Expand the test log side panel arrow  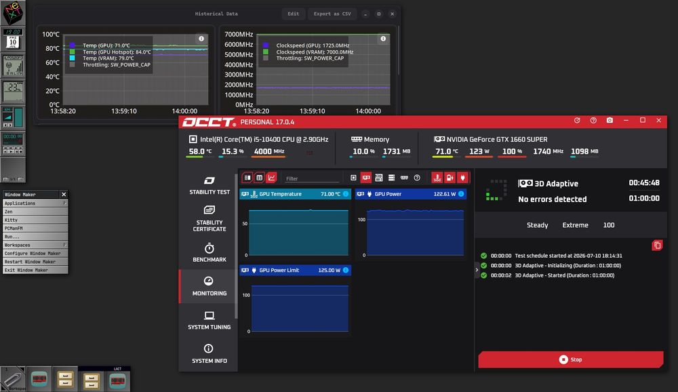pyautogui.click(x=477, y=270)
